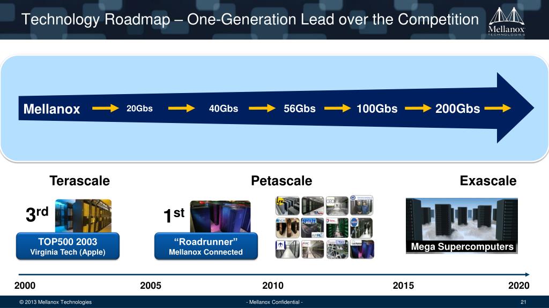Select the Mellanox Confidential footer text
The width and height of the screenshot is (549, 308).
click(x=274, y=302)
